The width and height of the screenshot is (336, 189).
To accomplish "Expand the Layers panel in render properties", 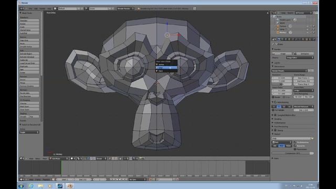I will click(x=277, y=63).
